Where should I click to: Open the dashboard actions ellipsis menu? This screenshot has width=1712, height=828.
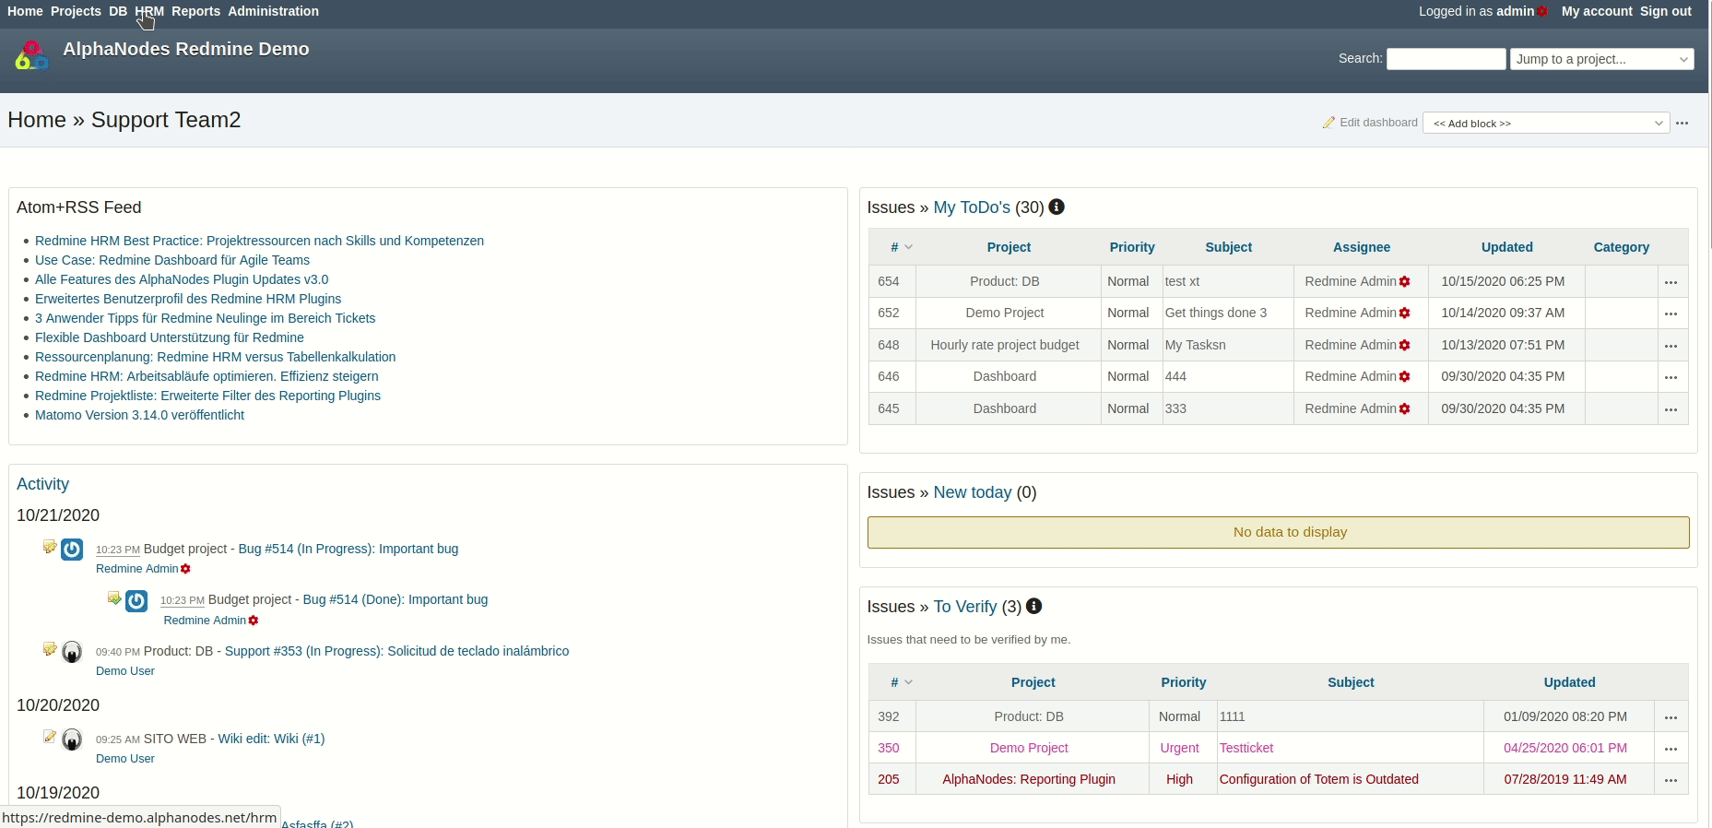(x=1682, y=124)
